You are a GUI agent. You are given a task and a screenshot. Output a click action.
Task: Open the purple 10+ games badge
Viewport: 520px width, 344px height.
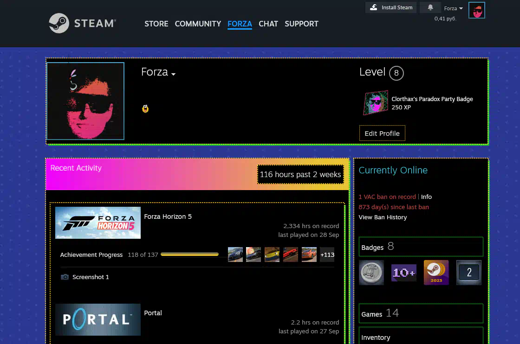coord(403,273)
